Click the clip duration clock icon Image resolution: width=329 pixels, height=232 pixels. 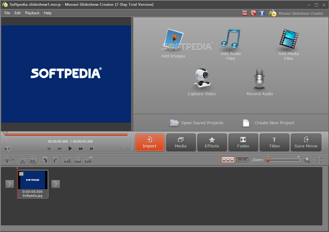[x=89, y=160]
